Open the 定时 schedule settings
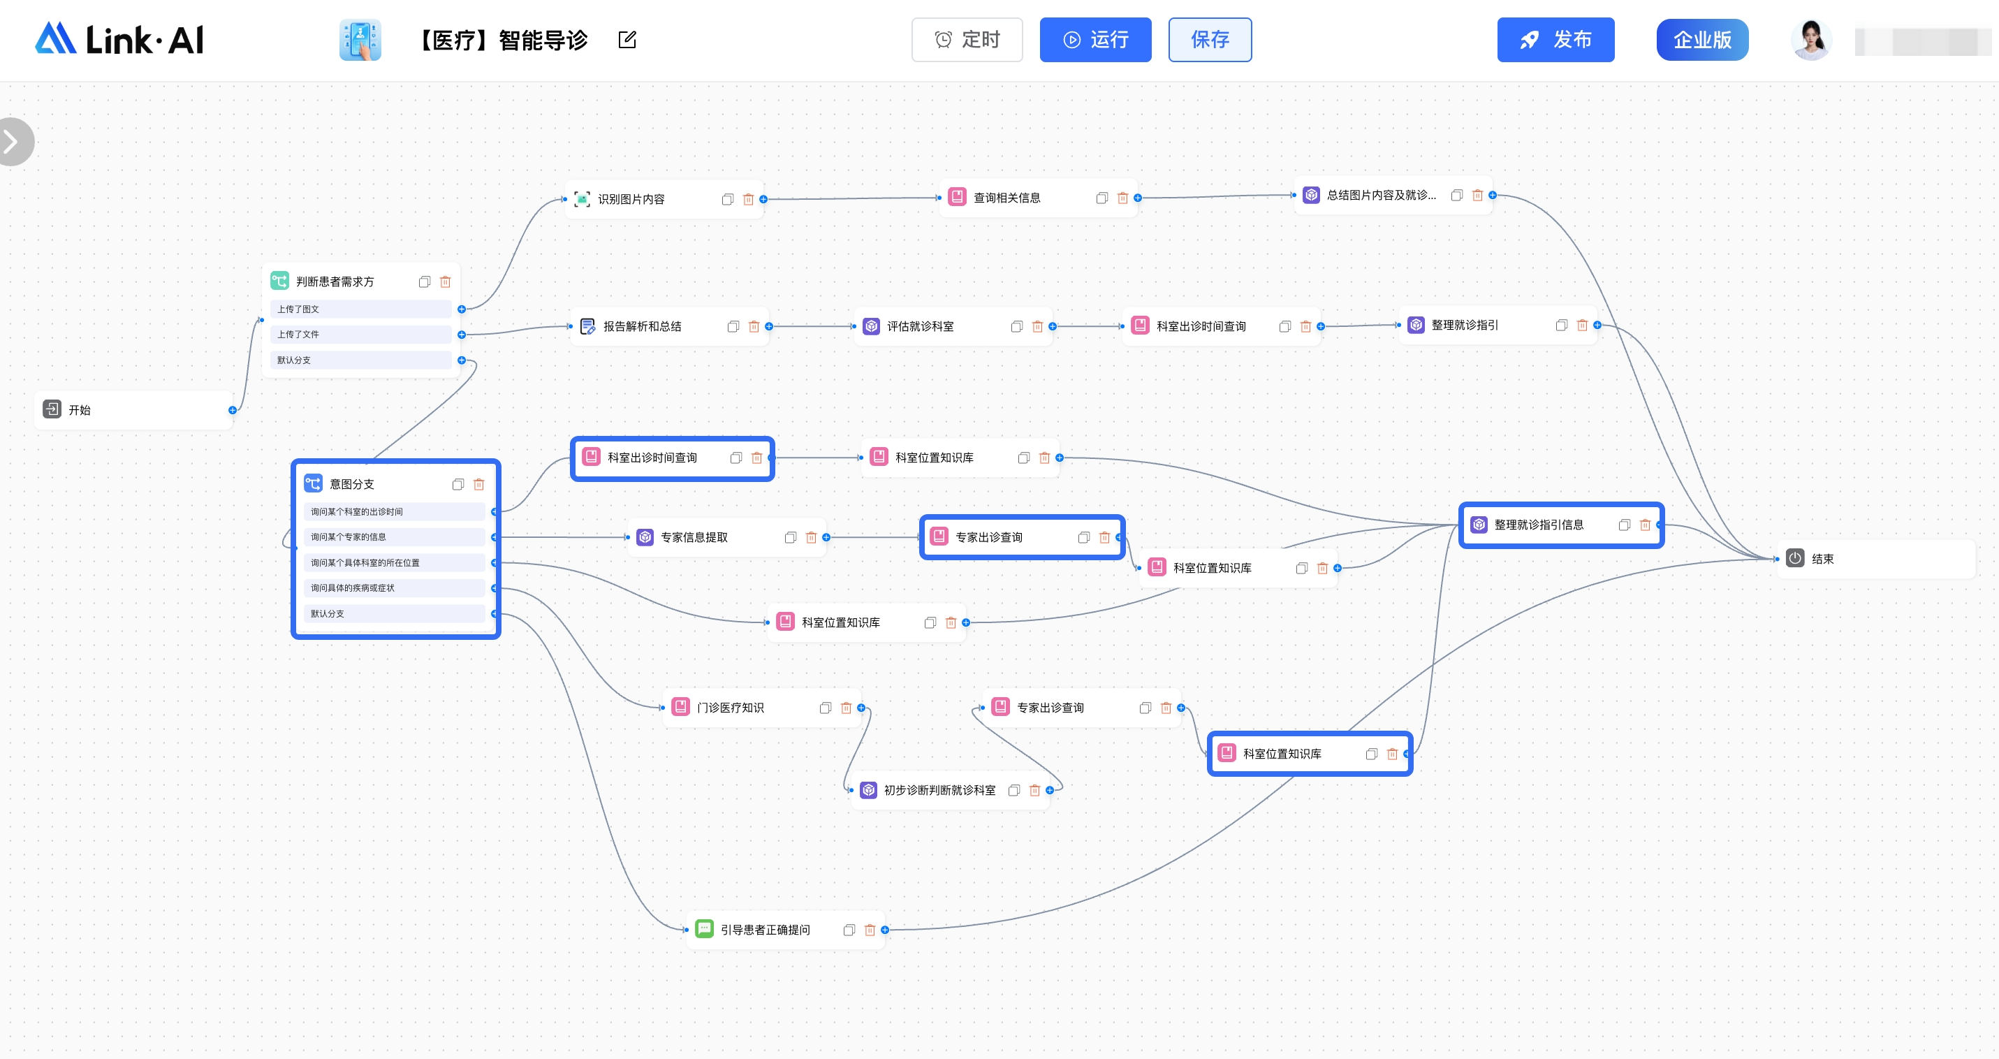Image resolution: width=1999 pixels, height=1059 pixels. [967, 40]
